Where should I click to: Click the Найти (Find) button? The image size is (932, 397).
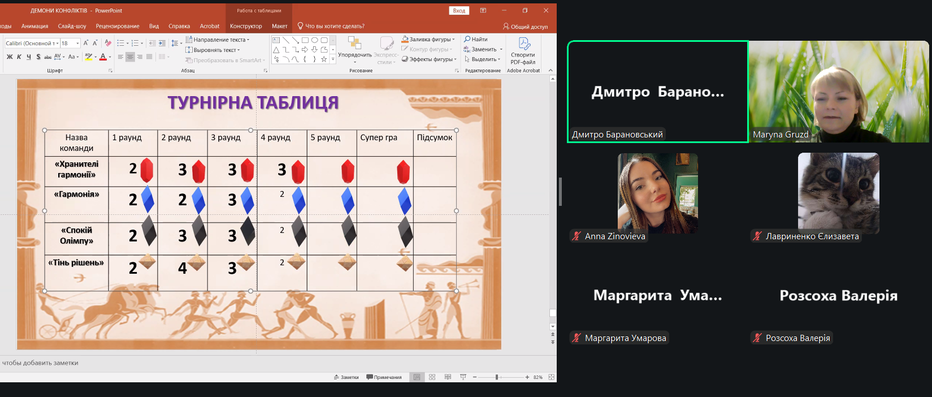(x=476, y=40)
